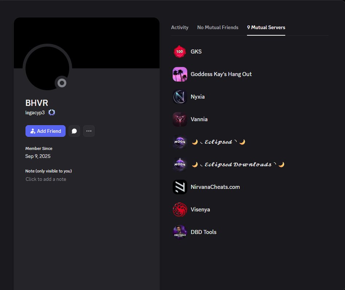Open the DBD Tools server icon
Screen dimensions: 345x290
tap(180, 232)
